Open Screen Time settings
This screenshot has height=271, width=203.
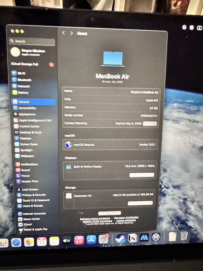click(27, 181)
